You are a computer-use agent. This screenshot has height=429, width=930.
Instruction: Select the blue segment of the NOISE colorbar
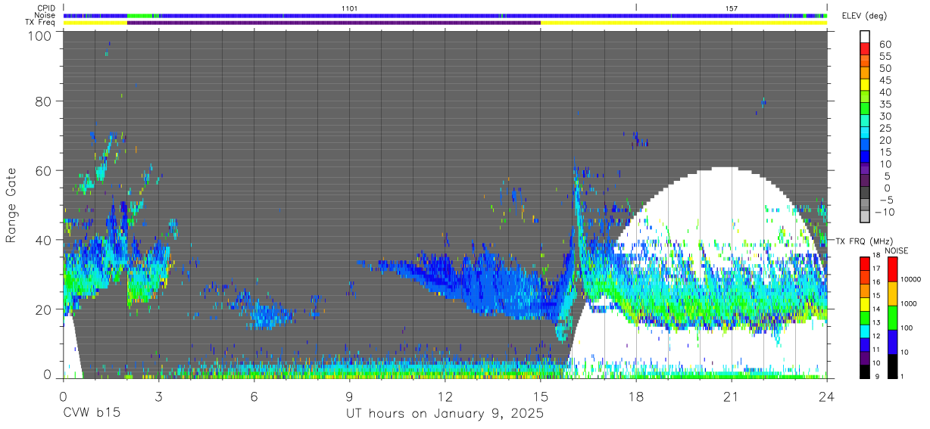(892, 341)
